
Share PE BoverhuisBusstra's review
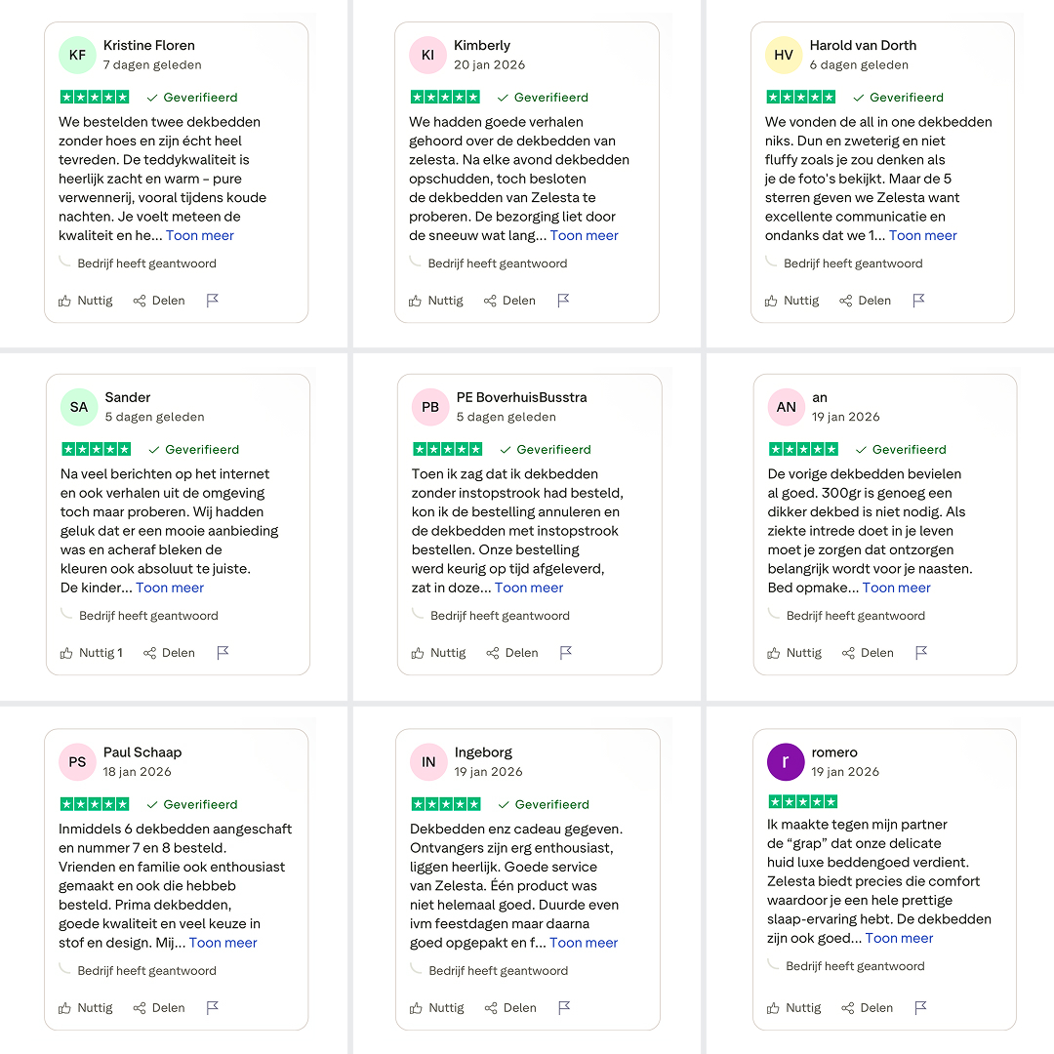tap(512, 653)
